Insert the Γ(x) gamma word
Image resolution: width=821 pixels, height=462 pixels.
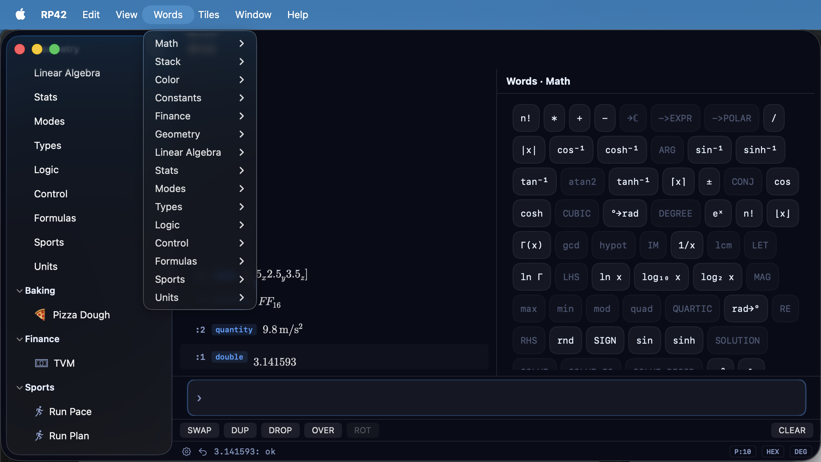(x=531, y=245)
